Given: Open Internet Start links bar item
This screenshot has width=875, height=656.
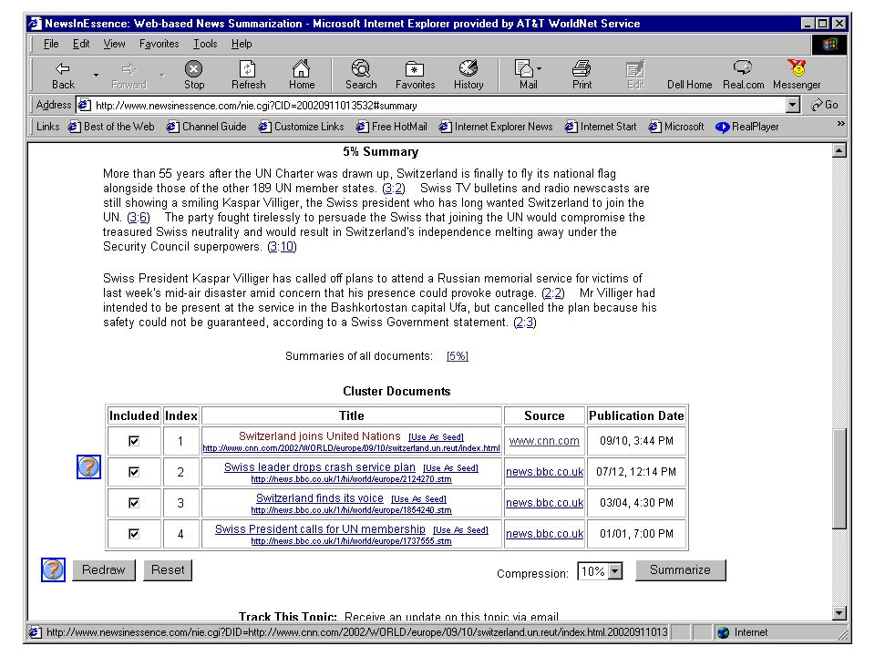Looking at the screenshot, I should tap(601, 127).
